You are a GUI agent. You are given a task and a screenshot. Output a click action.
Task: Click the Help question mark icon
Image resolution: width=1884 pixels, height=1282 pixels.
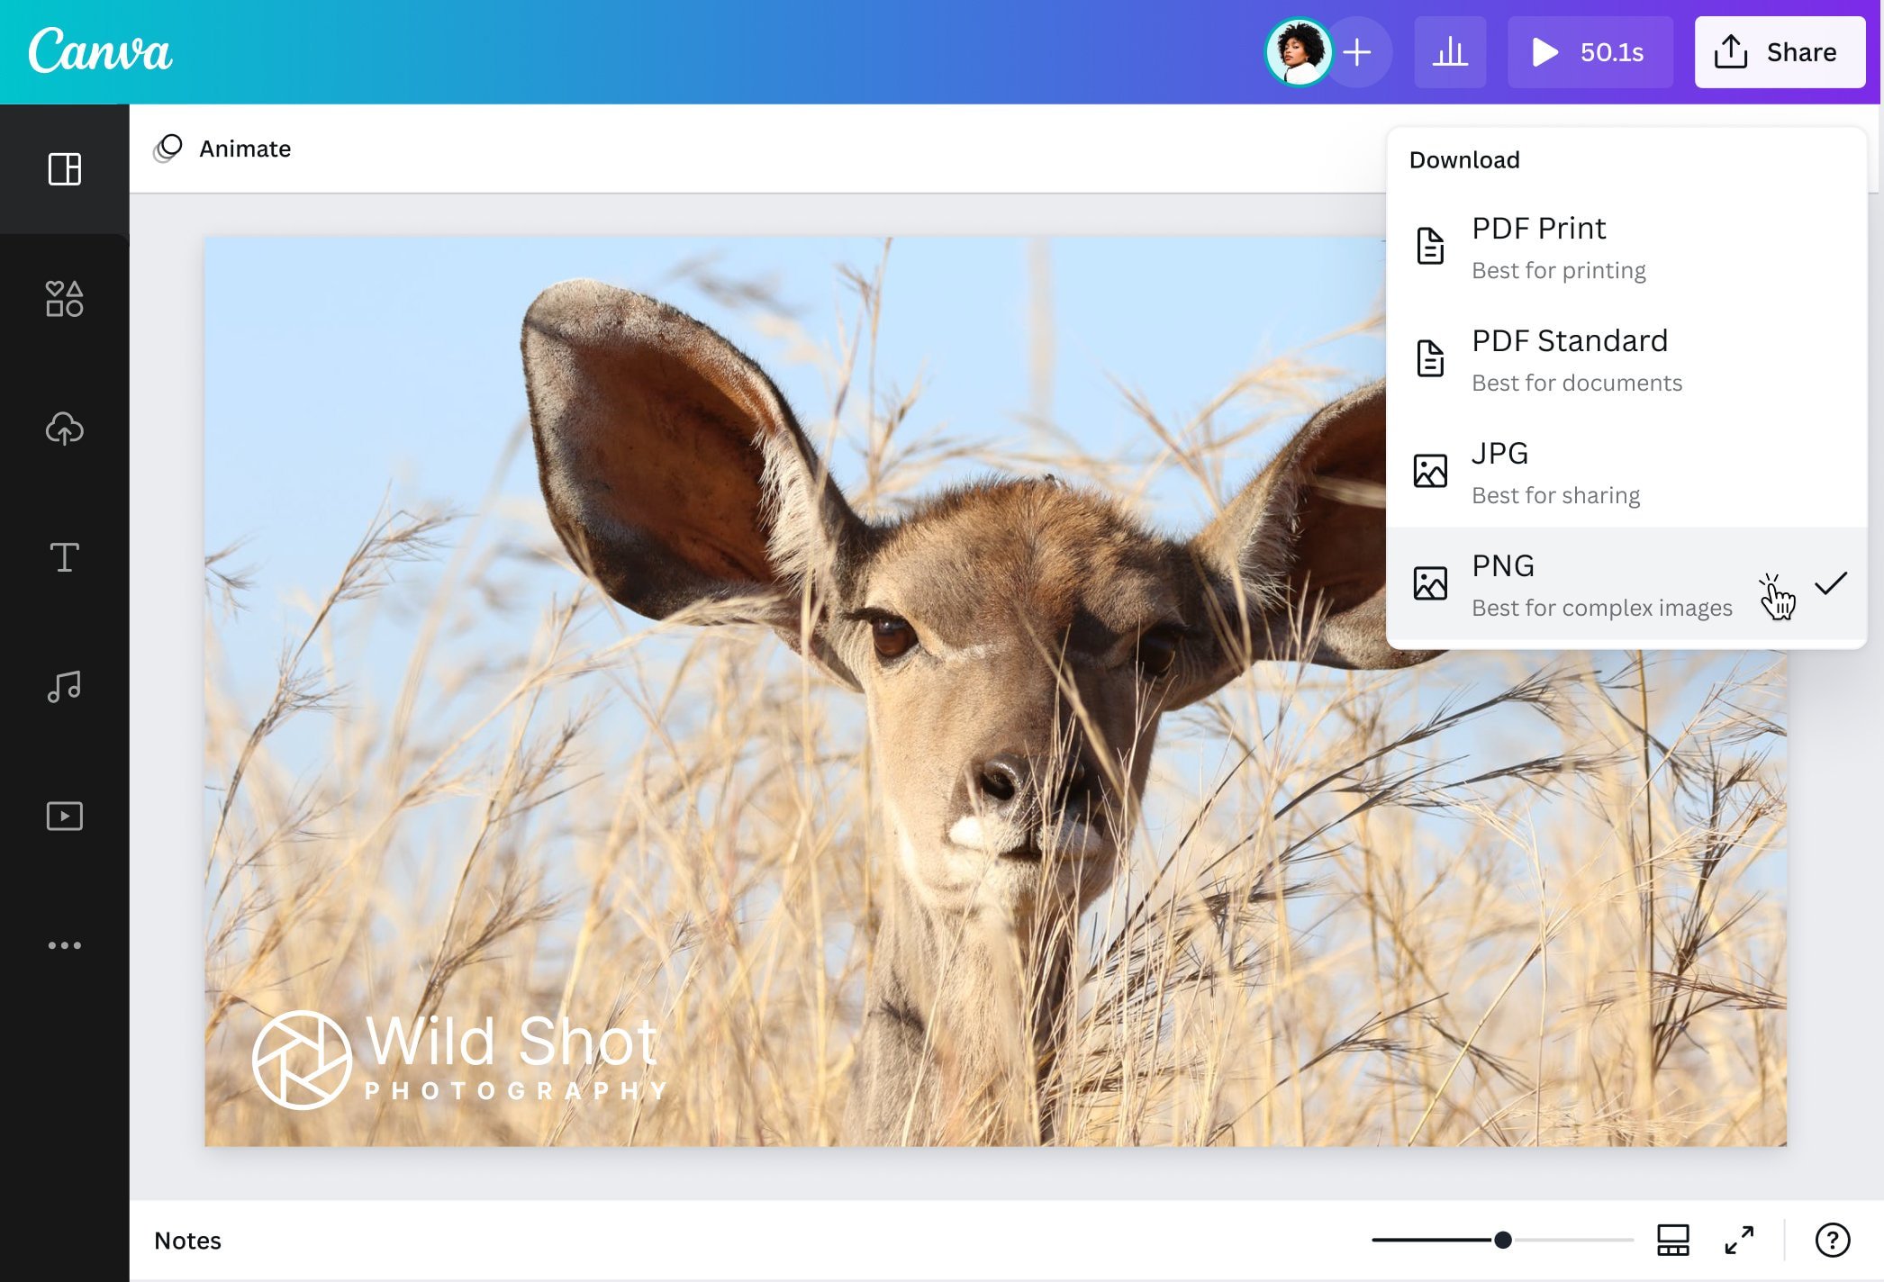point(1833,1239)
